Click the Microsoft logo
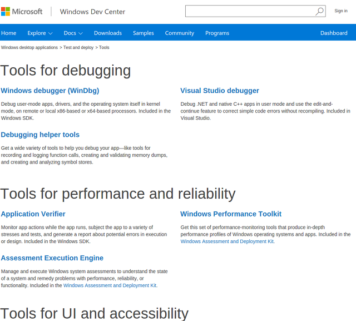 click(x=22, y=11)
